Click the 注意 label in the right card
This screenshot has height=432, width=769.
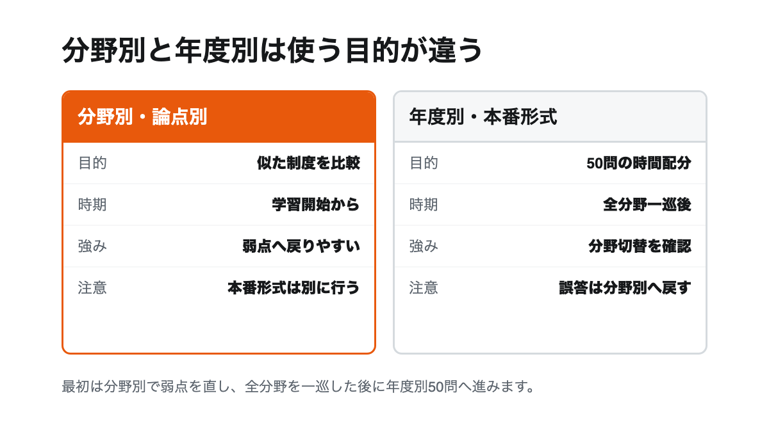point(424,288)
